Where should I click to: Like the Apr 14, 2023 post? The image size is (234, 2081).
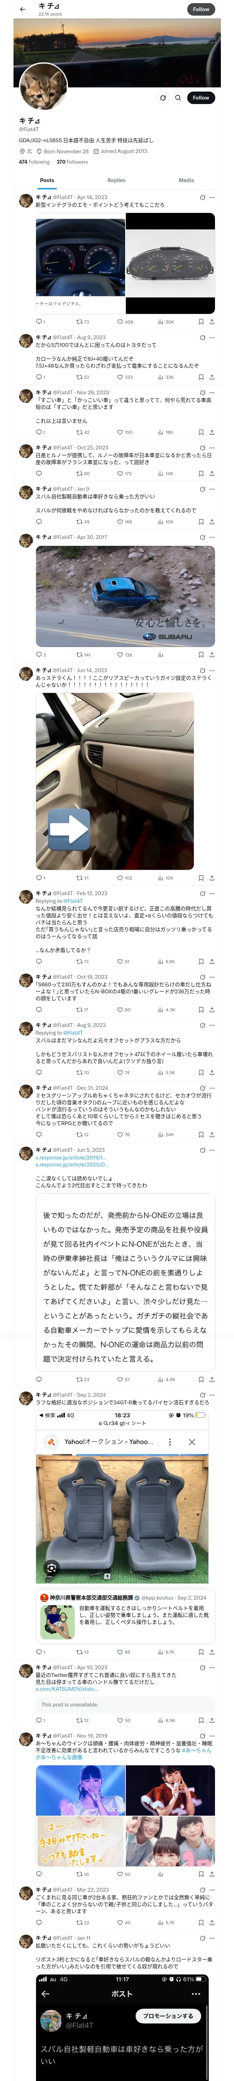tap(120, 322)
